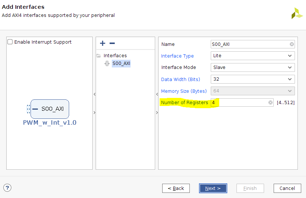This screenshot has height=198, width=306.
Task: Select S00_AXI in the Interfaces tree
Action: pos(121,63)
